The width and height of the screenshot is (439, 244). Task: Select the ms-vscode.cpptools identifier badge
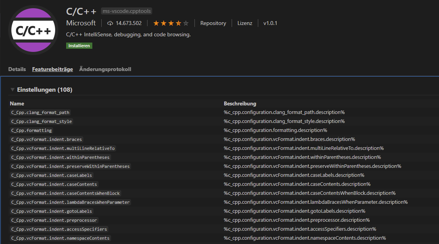[x=126, y=11]
